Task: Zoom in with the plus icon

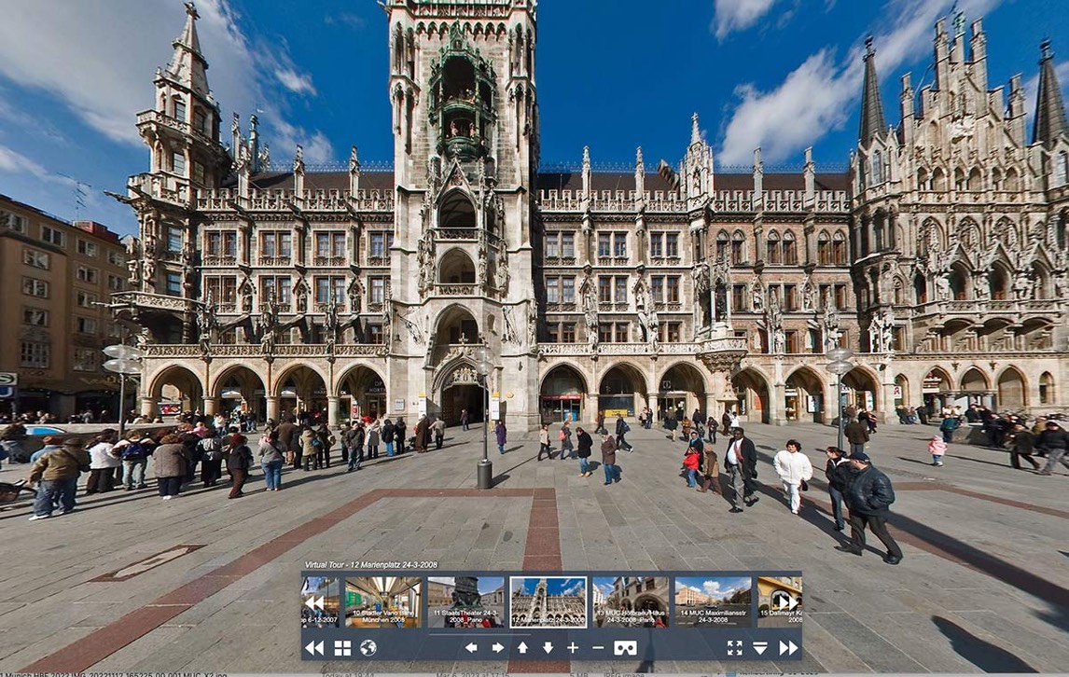Action: coord(572,647)
